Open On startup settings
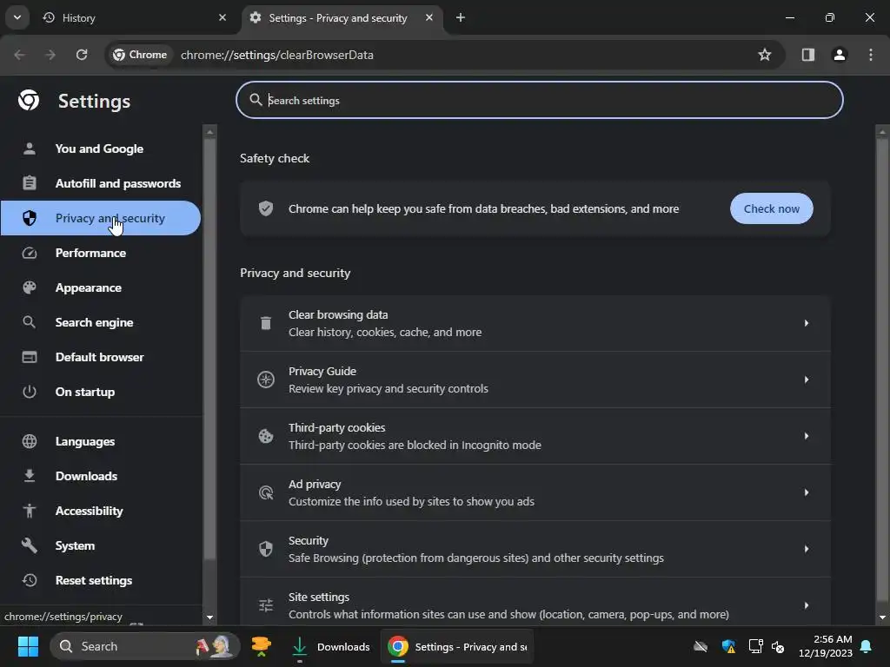 (100, 392)
